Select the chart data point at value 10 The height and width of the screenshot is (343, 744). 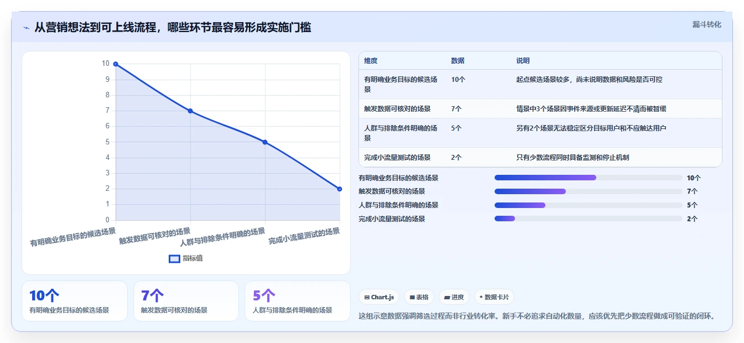116,64
